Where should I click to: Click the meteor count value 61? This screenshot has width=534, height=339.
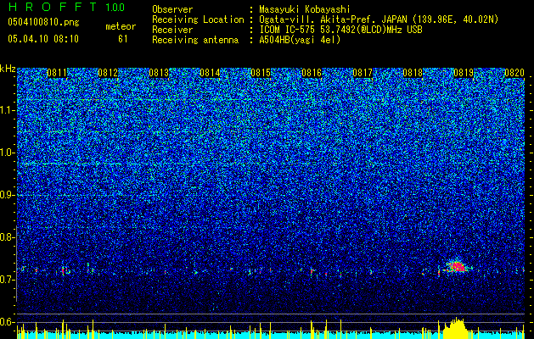point(123,39)
